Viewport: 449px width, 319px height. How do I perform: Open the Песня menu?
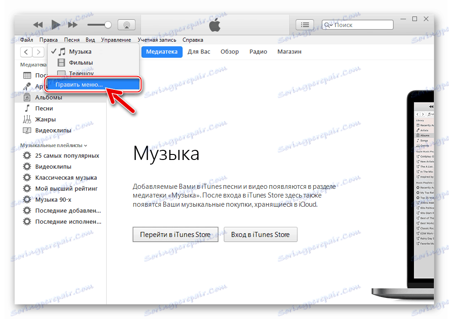coord(71,40)
